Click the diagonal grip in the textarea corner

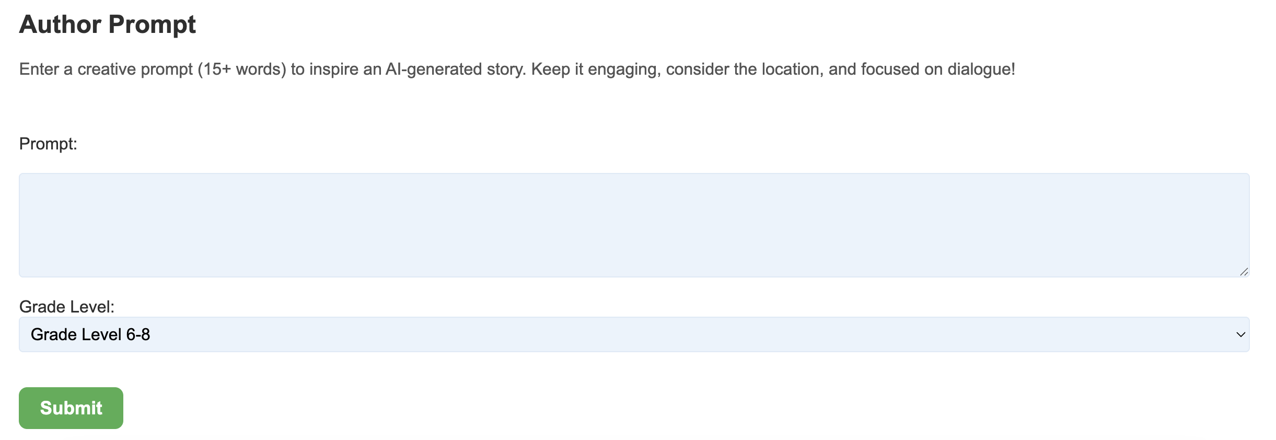pyautogui.click(x=1244, y=272)
